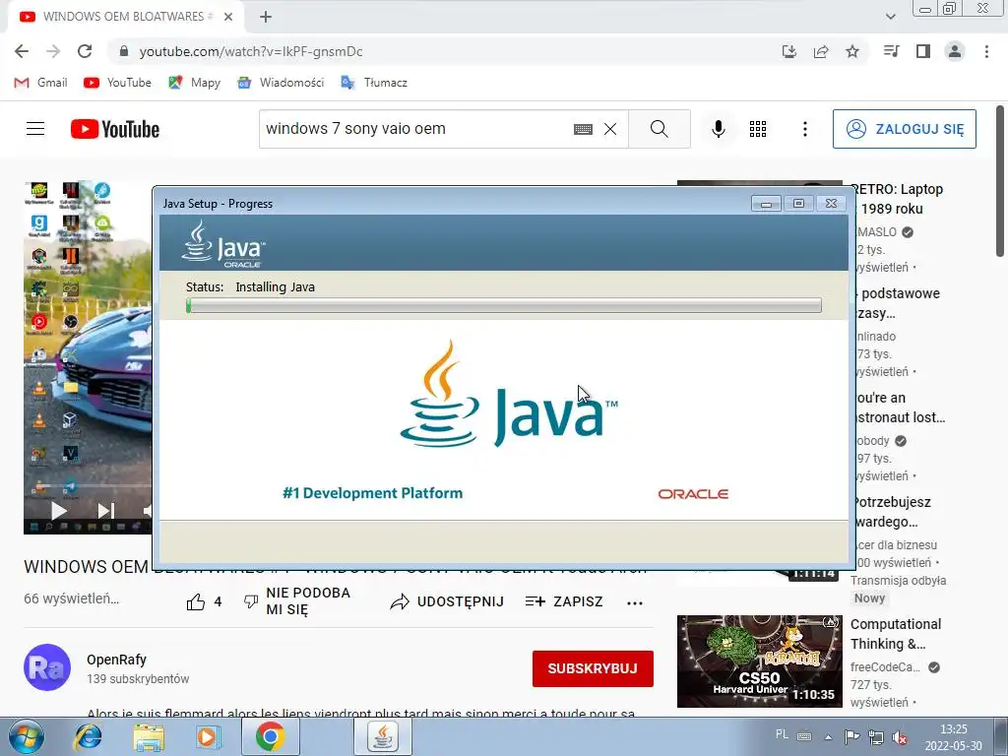Click NIE PODOBA MI SIĘ dislike button
This screenshot has height=756, width=1008.
(x=296, y=601)
